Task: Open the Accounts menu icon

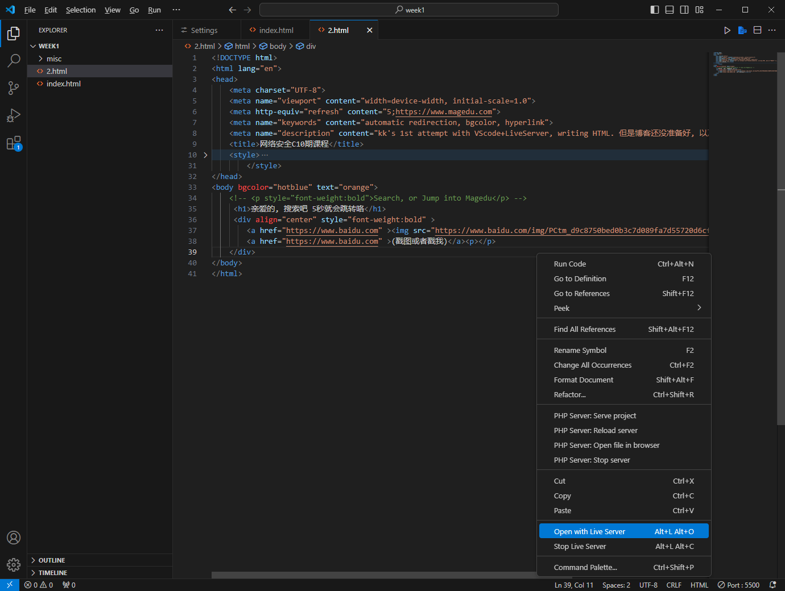Action: point(14,538)
